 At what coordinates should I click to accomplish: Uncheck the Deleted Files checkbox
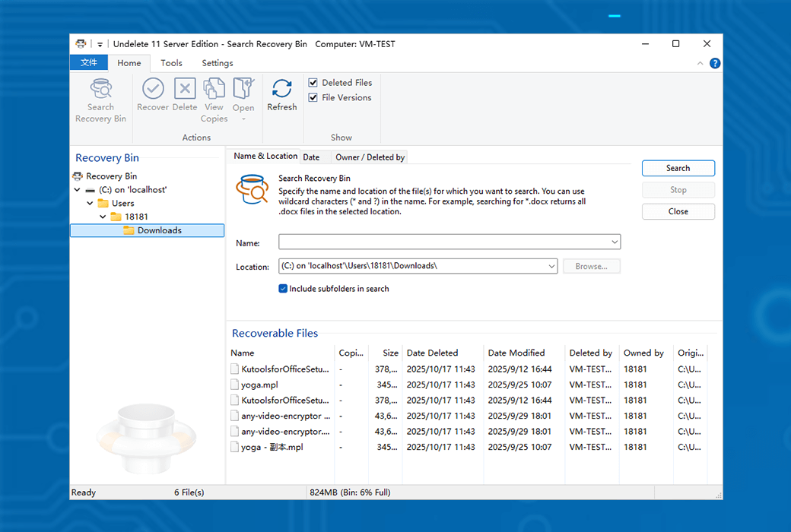click(x=313, y=82)
